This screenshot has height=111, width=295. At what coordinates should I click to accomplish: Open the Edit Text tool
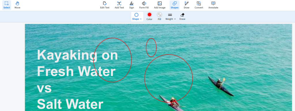click(x=105, y=5)
